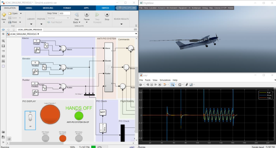Open the quick access more options ellipsis
This screenshot has height=148, width=276.
134,8
